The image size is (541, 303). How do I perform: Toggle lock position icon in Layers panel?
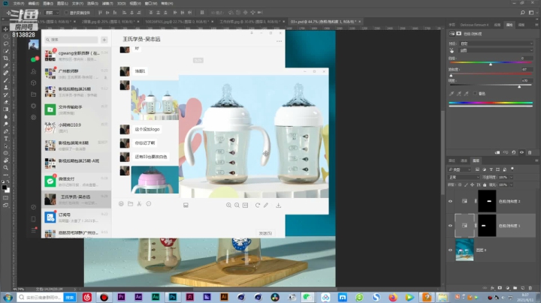(473, 185)
